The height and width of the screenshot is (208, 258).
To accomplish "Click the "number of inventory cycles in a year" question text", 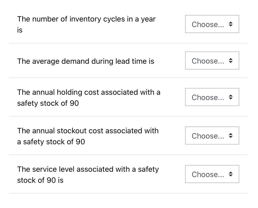I will 86,19.
